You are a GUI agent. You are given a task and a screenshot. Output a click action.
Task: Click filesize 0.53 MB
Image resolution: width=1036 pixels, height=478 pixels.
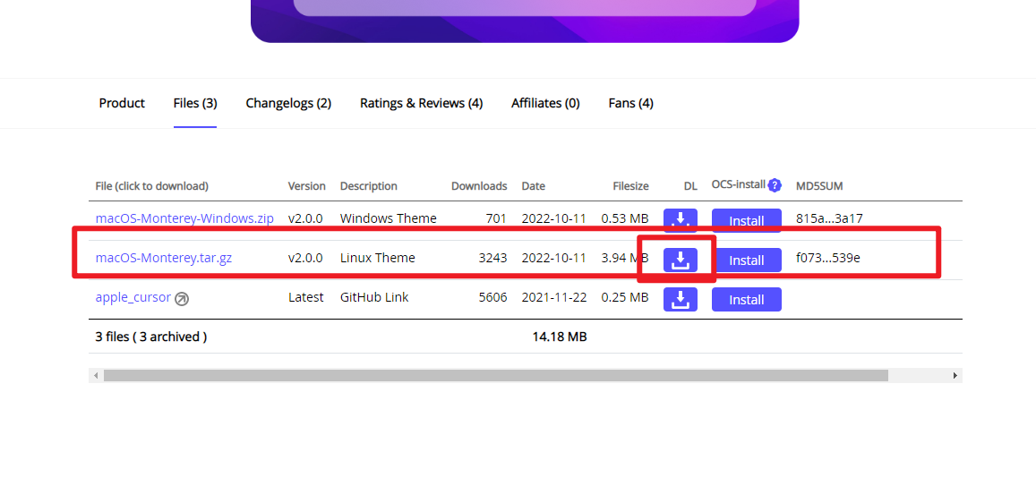624,218
